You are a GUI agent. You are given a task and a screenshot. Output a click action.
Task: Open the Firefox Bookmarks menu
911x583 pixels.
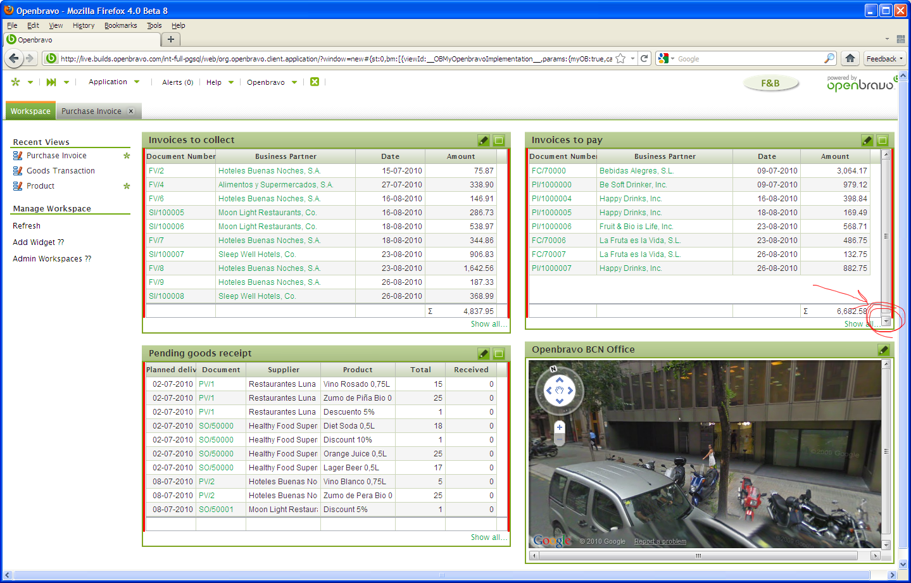120,25
